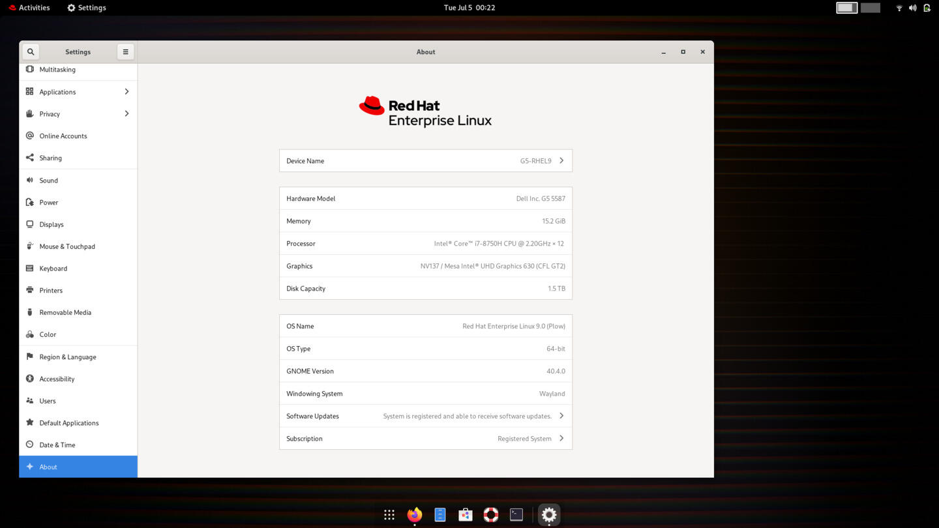Select Default Applications in the sidebar
939x528 pixels.
[78, 422]
